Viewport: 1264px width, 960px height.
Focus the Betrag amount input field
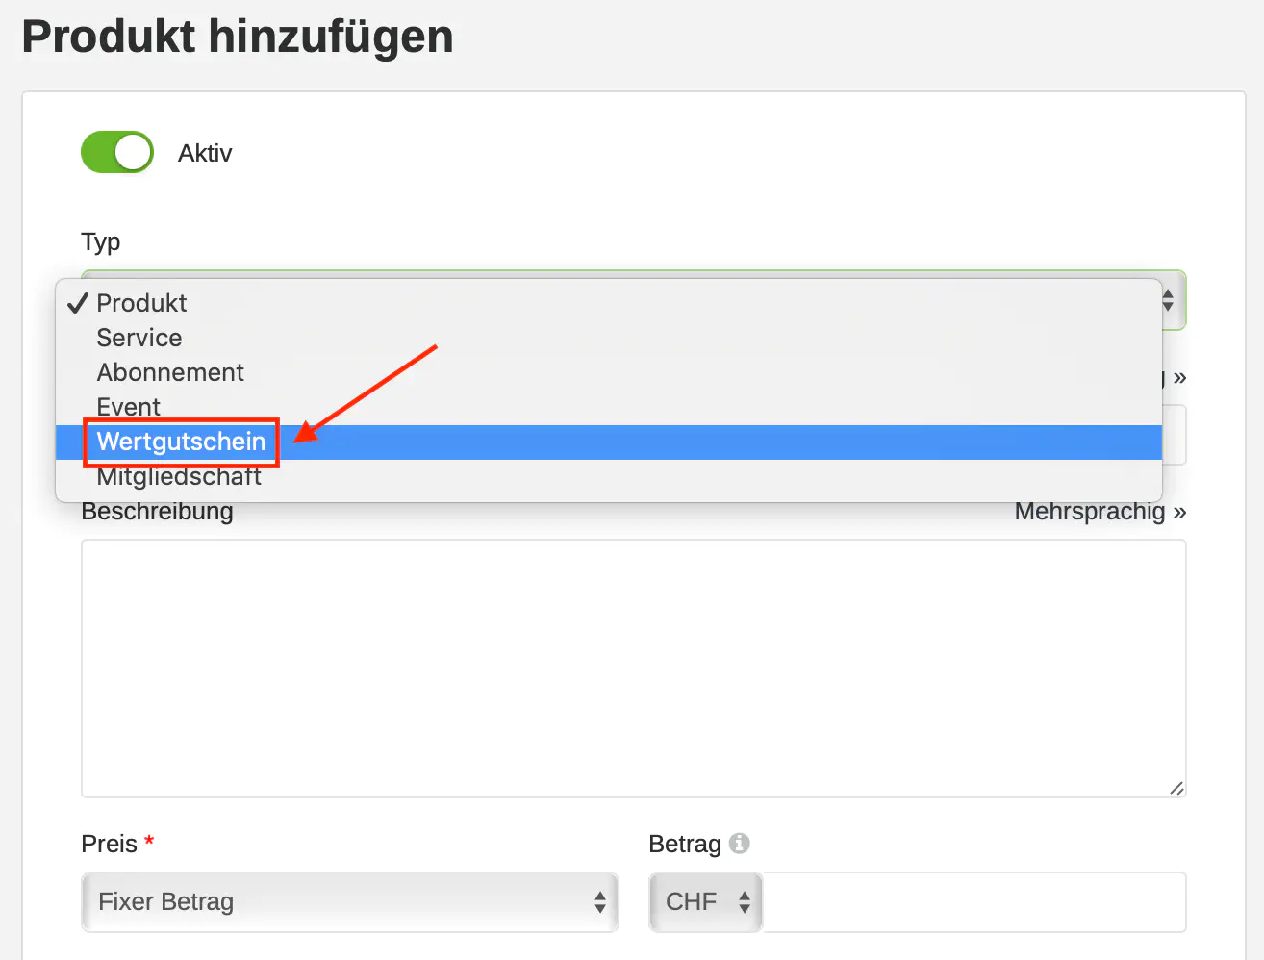[x=973, y=901]
